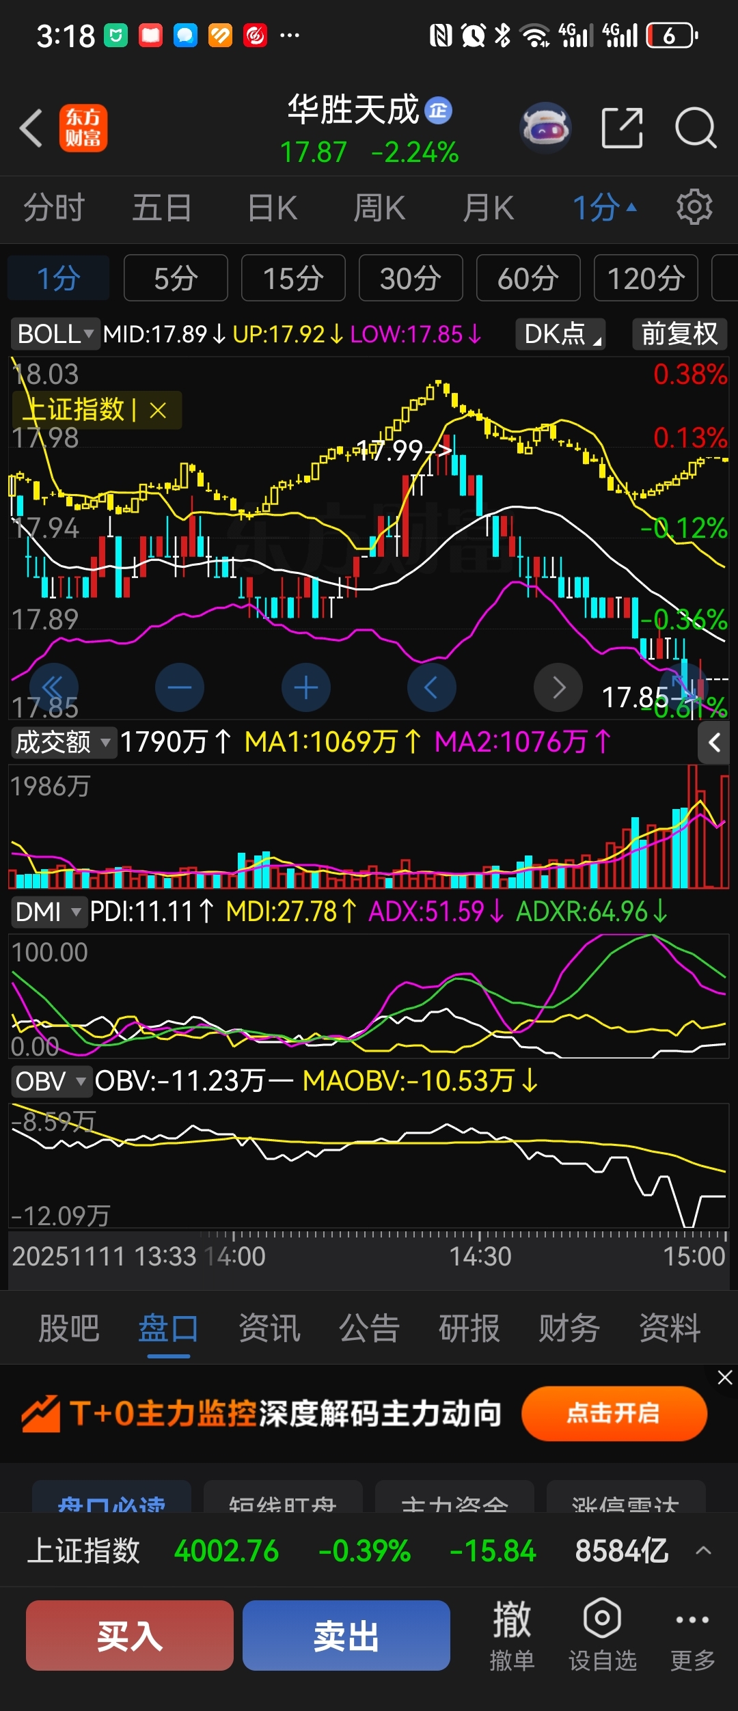The width and height of the screenshot is (738, 1711).
Task: Tap the MA1:1069万 volume average value
Action: (x=333, y=742)
